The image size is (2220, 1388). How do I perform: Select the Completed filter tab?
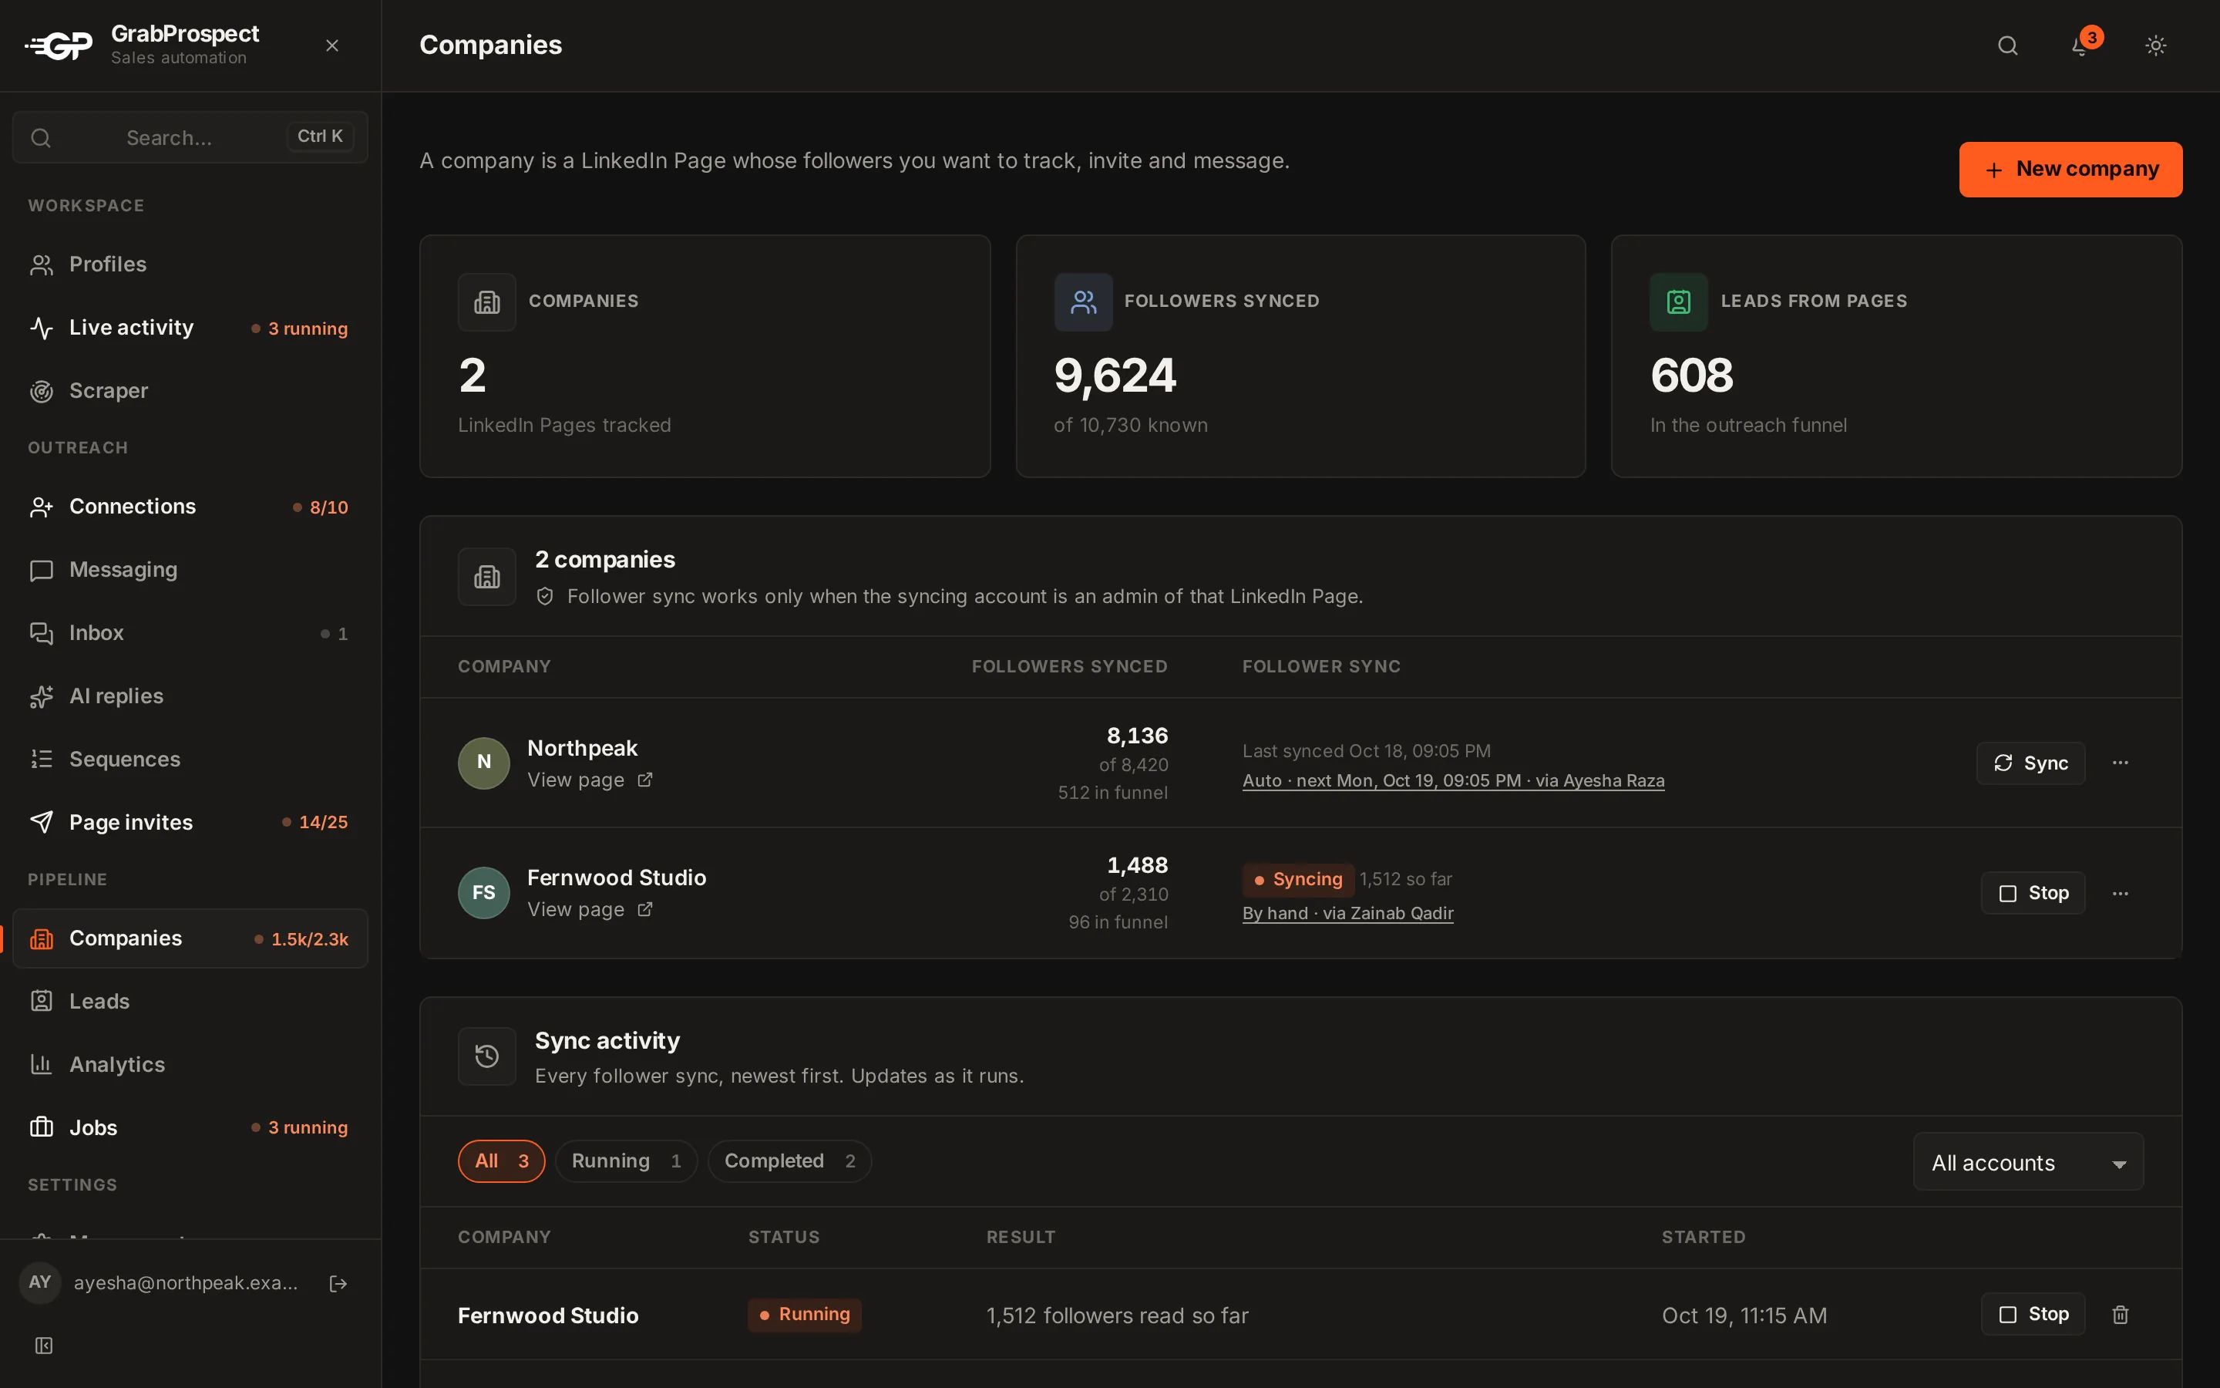pyautogui.click(x=789, y=1161)
